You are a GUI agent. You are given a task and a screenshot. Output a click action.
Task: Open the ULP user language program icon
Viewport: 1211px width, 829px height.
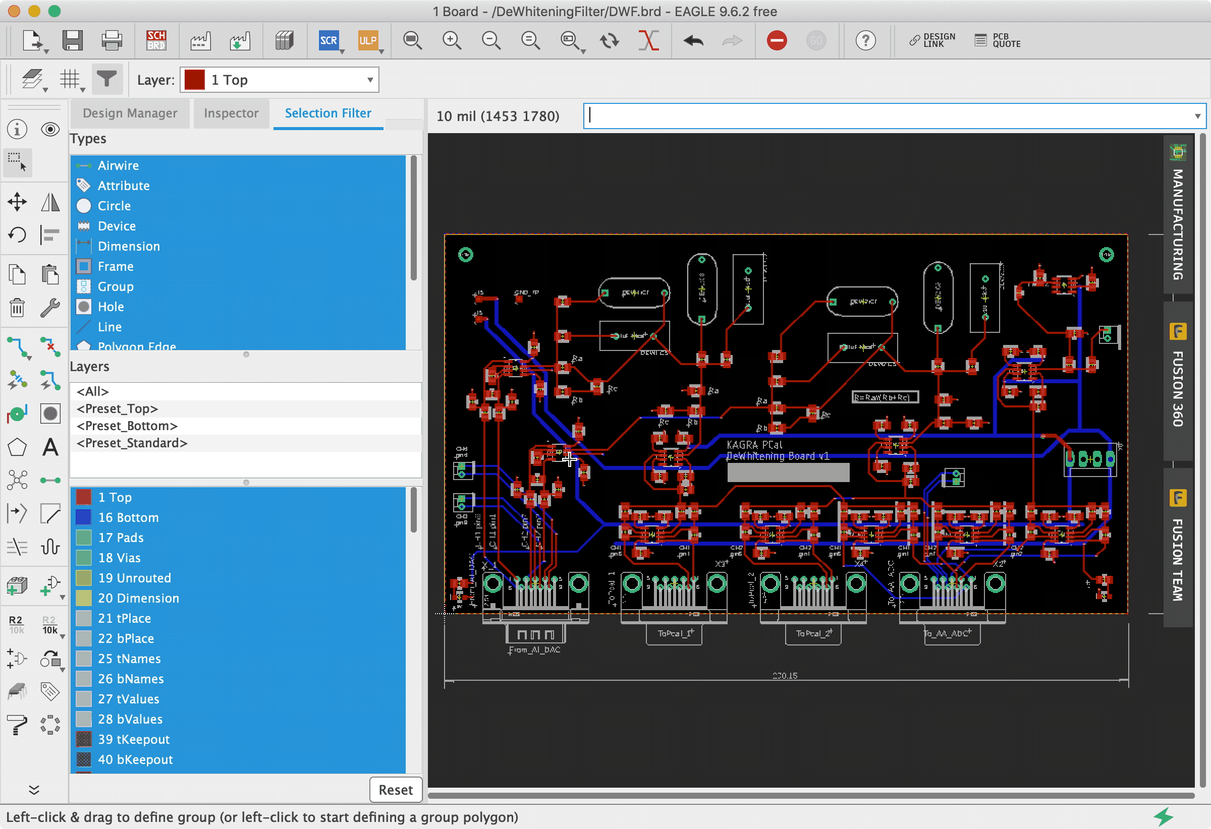(367, 40)
